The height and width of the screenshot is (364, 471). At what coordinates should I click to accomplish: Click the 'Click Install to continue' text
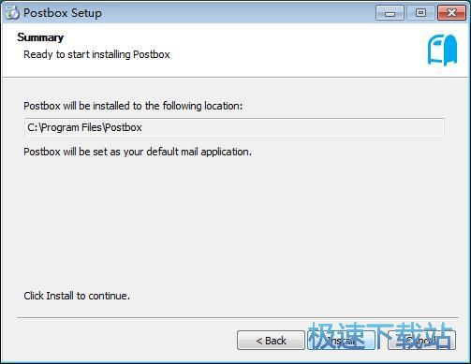point(77,296)
